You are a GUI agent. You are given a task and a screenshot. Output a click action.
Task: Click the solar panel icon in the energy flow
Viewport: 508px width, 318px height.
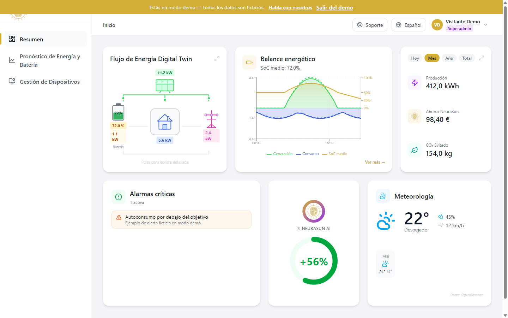tap(165, 86)
